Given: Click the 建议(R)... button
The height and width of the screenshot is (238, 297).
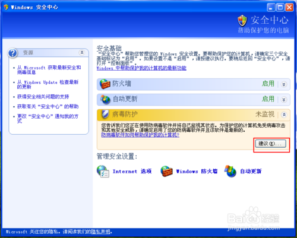Looking at the screenshot, I should (x=270, y=144).
